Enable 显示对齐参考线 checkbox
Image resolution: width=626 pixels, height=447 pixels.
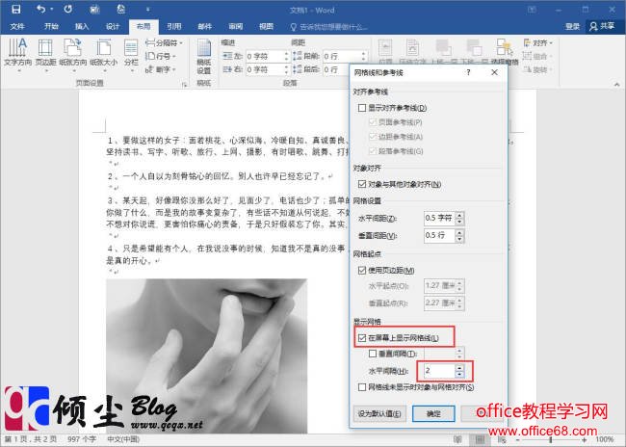click(362, 108)
